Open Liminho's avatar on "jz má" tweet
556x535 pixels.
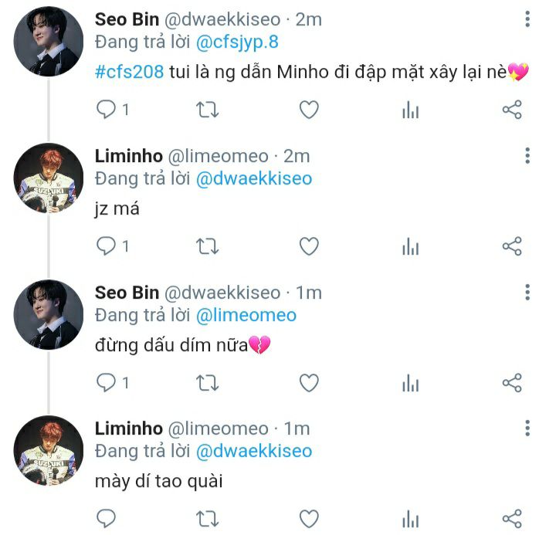tap(49, 178)
